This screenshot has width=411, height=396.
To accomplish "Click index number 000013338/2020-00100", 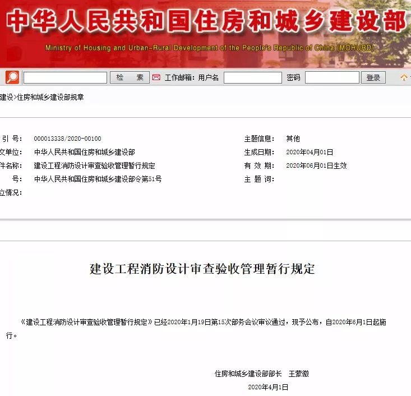I will pyautogui.click(x=67, y=139).
